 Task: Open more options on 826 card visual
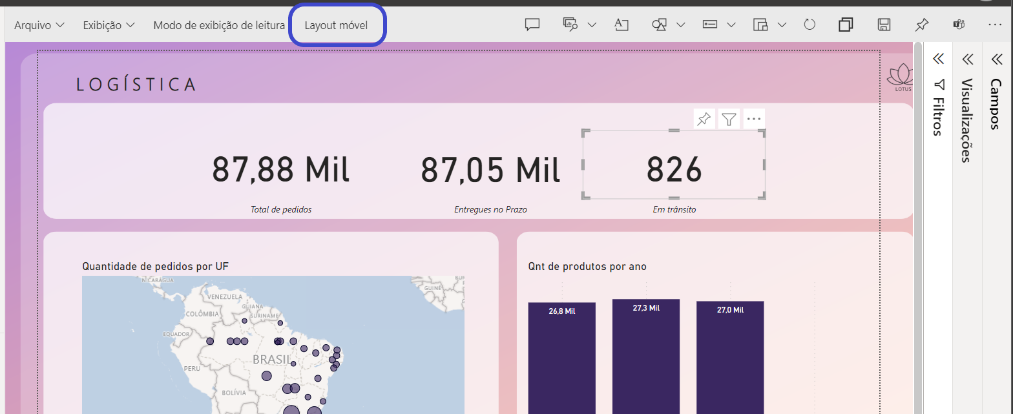[754, 119]
